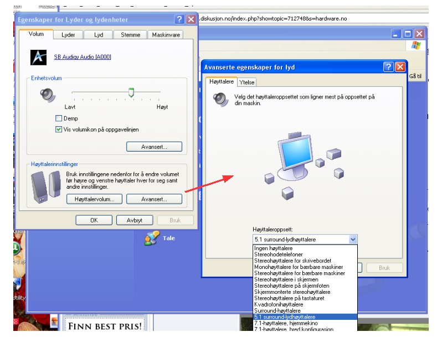Click Avansert button under Enhetsvolum
Image resolution: width=437 pixels, height=337 pixels.
coord(154,147)
